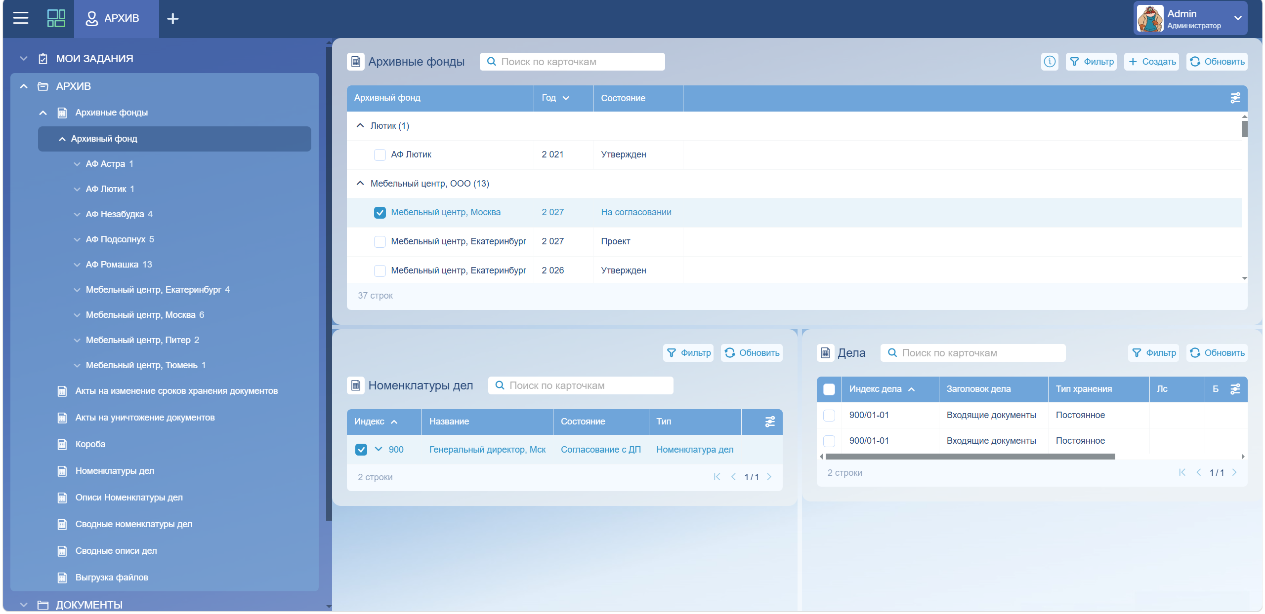Collapse the Архивный фонд tree node

(x=62, y=139)
